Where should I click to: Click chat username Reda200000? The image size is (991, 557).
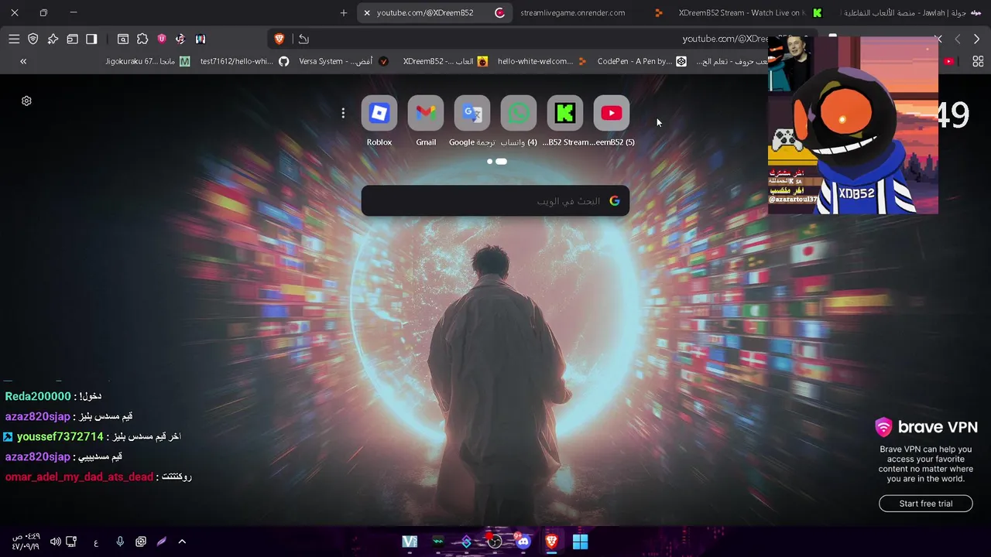[38, 396]
